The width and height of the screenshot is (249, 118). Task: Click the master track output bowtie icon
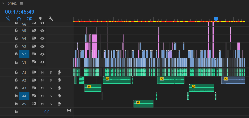(x=69, y=110)
